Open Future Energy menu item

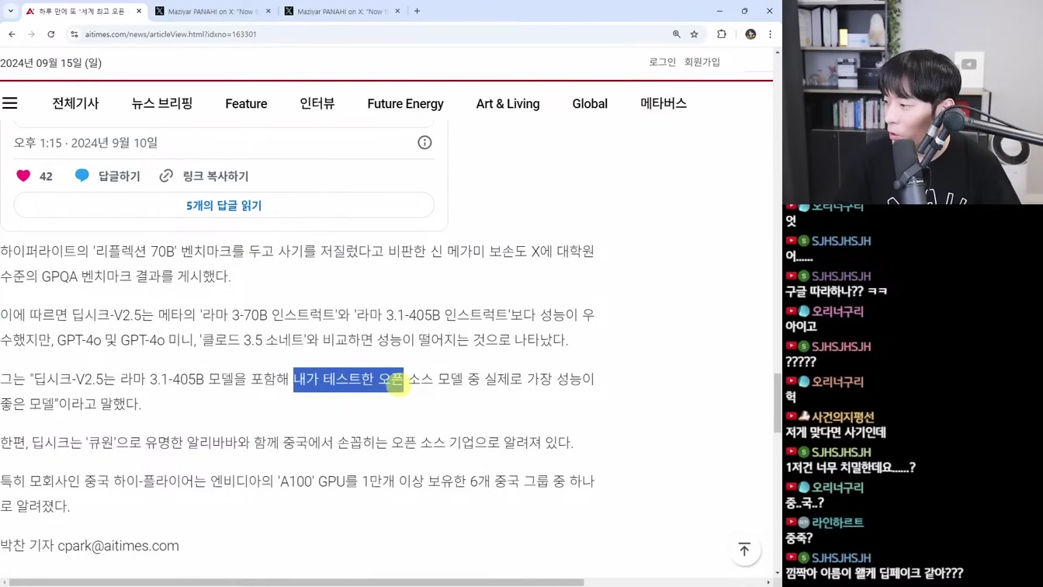click(405, 103)
